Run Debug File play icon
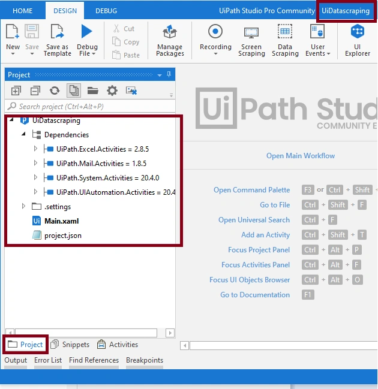The width and height of the screenshot is (378, 389). pyautogui.click(x=86, y=32)
